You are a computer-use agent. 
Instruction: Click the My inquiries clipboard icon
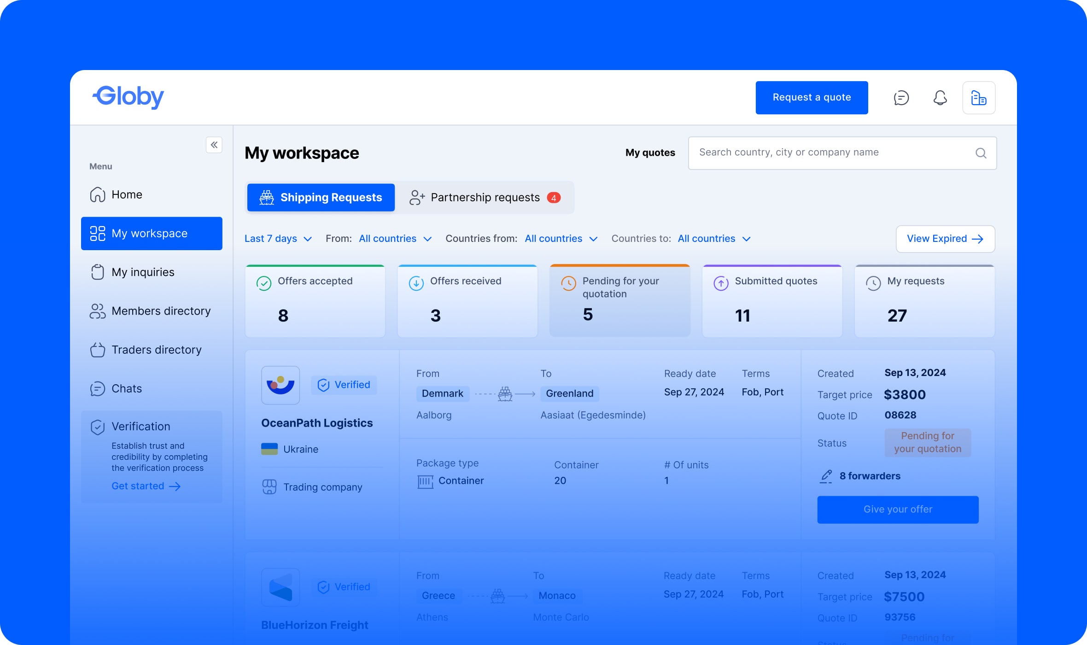coord(97,272)
